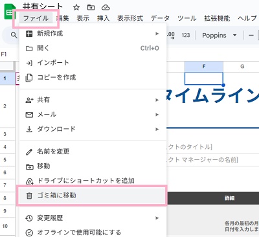
Task: Click the 共有シート document title
Action: pyautogui.click(x=43, y=6)
